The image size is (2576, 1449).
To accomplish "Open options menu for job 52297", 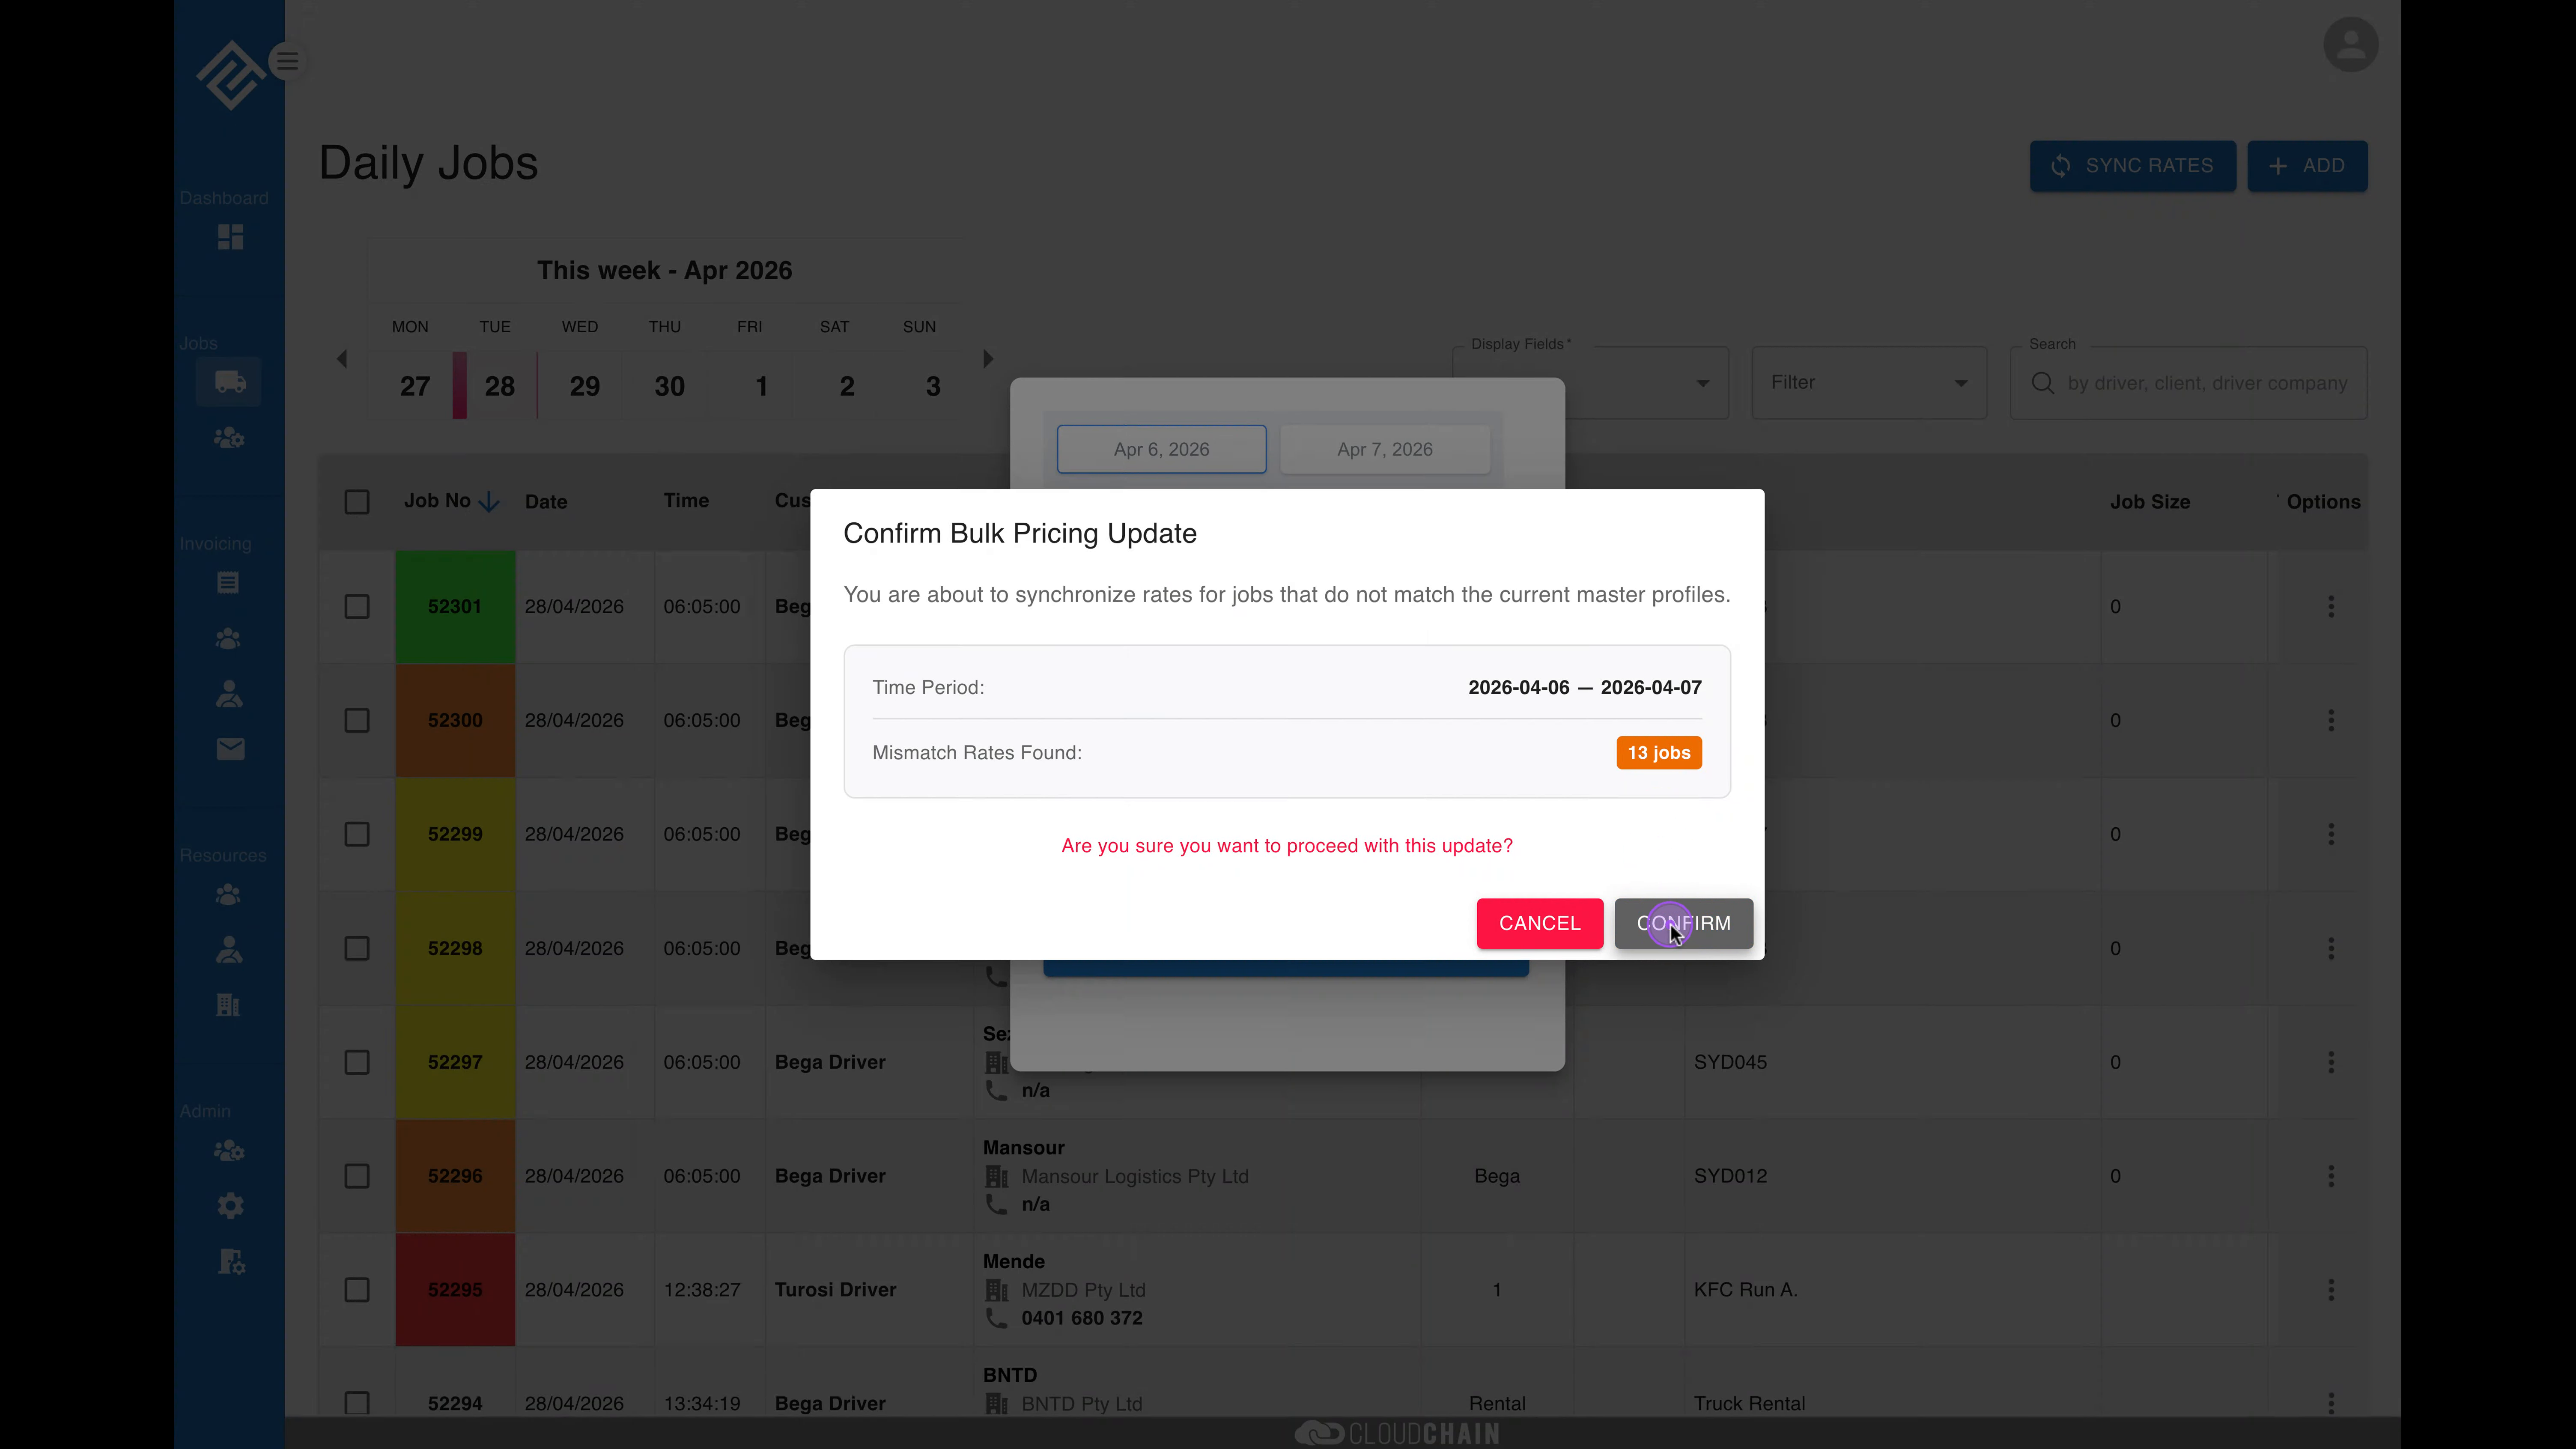I will coord(2331,1062).
